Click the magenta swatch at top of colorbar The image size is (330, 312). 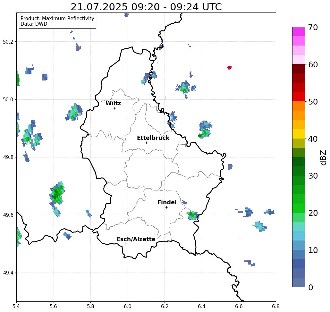299,32
